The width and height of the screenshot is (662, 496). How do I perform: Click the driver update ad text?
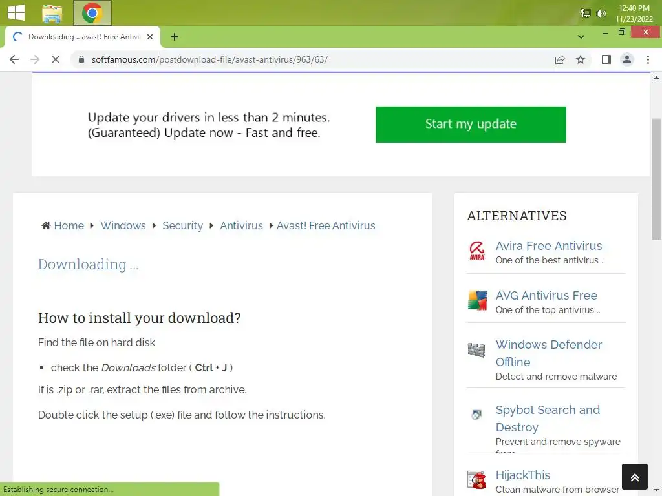point(209,125)
